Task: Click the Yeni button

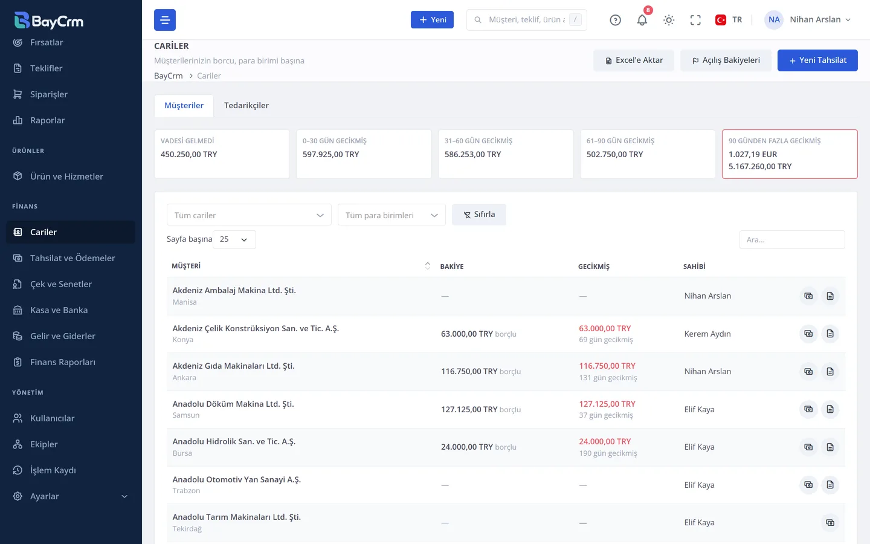Action: pos(432,20)
